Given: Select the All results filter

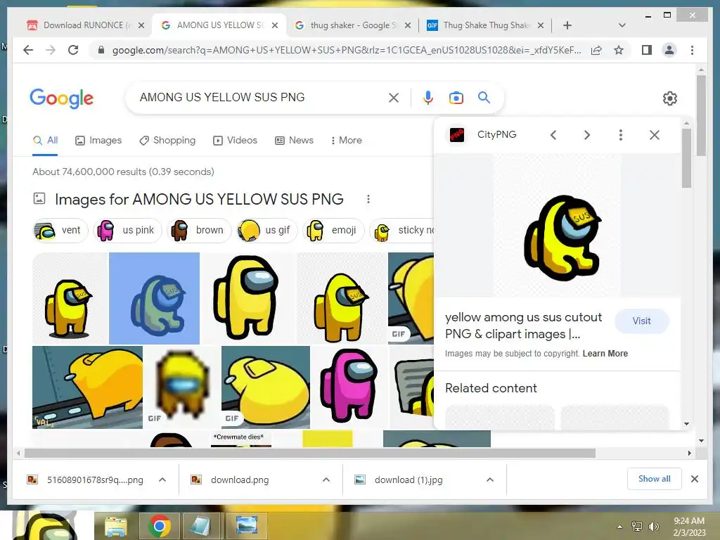Looking at the screenshot, I should pyautogui.click(x=45, y=140).
